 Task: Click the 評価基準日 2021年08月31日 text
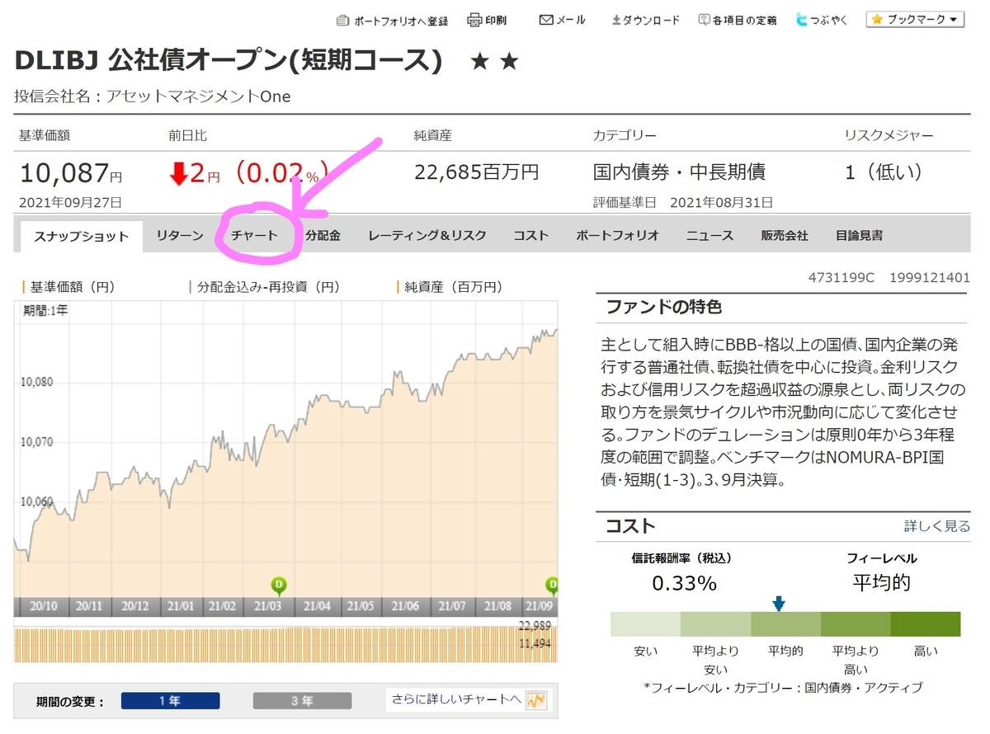coord(683,202)
